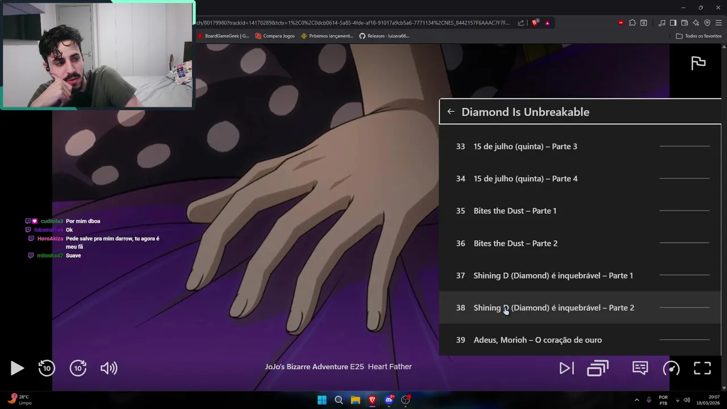
Task: Select episode 33 15 de julho Parte 3
Action: click(580, 146)
